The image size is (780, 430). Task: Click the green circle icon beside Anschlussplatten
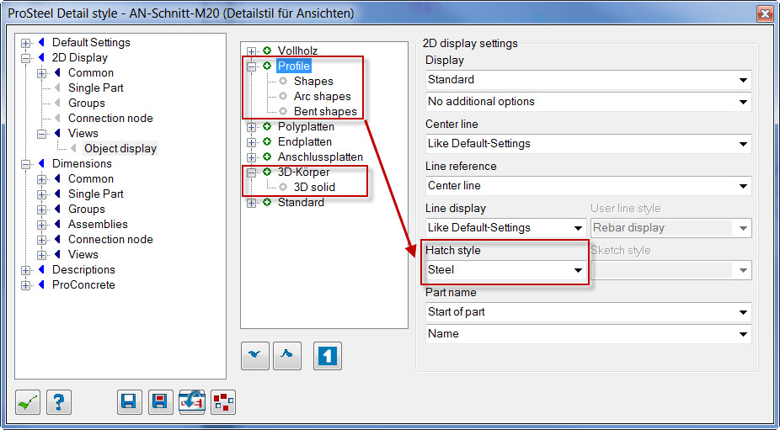[x=268, y=157]
